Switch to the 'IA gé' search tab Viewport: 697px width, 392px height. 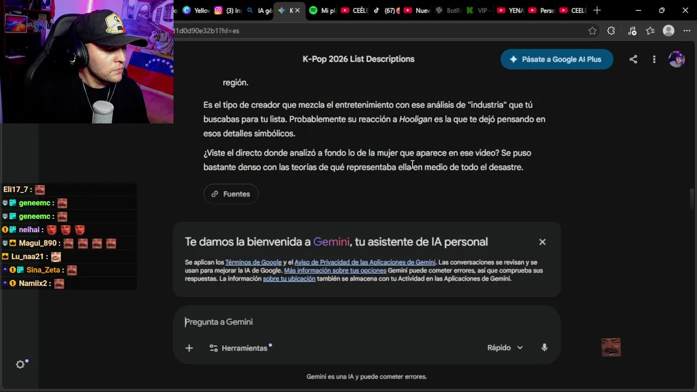click(259, 10)
